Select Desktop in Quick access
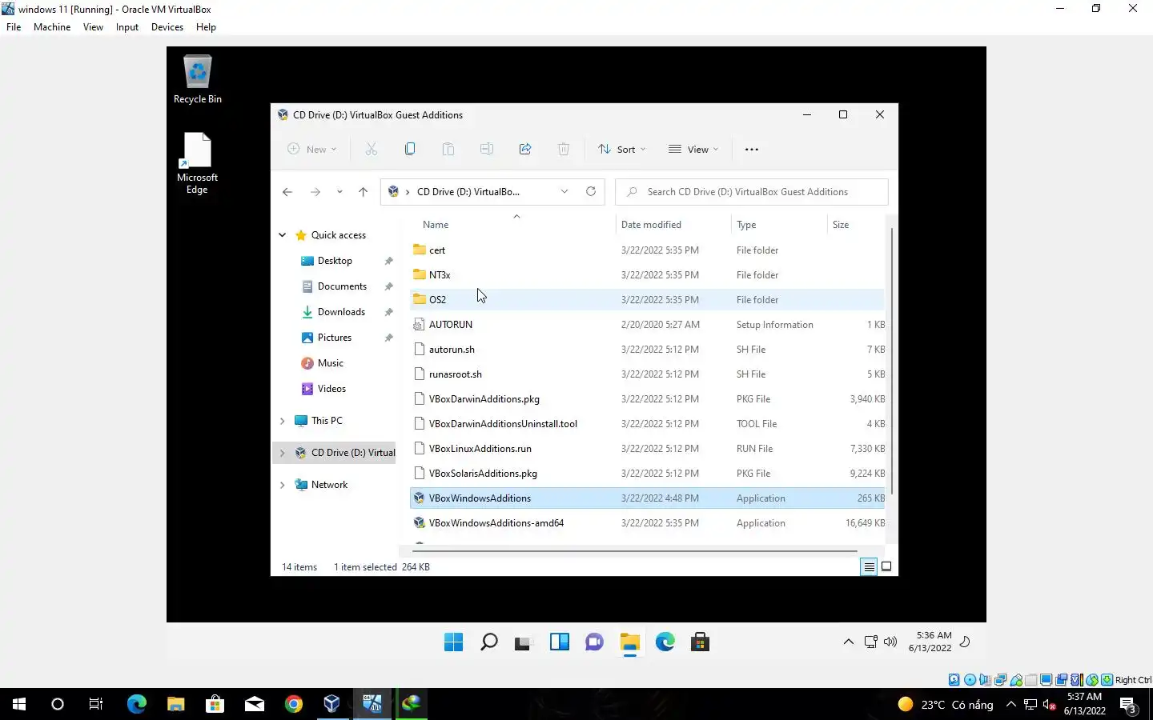The width and height of the screenshot is (1153, 720). (335, 261)
